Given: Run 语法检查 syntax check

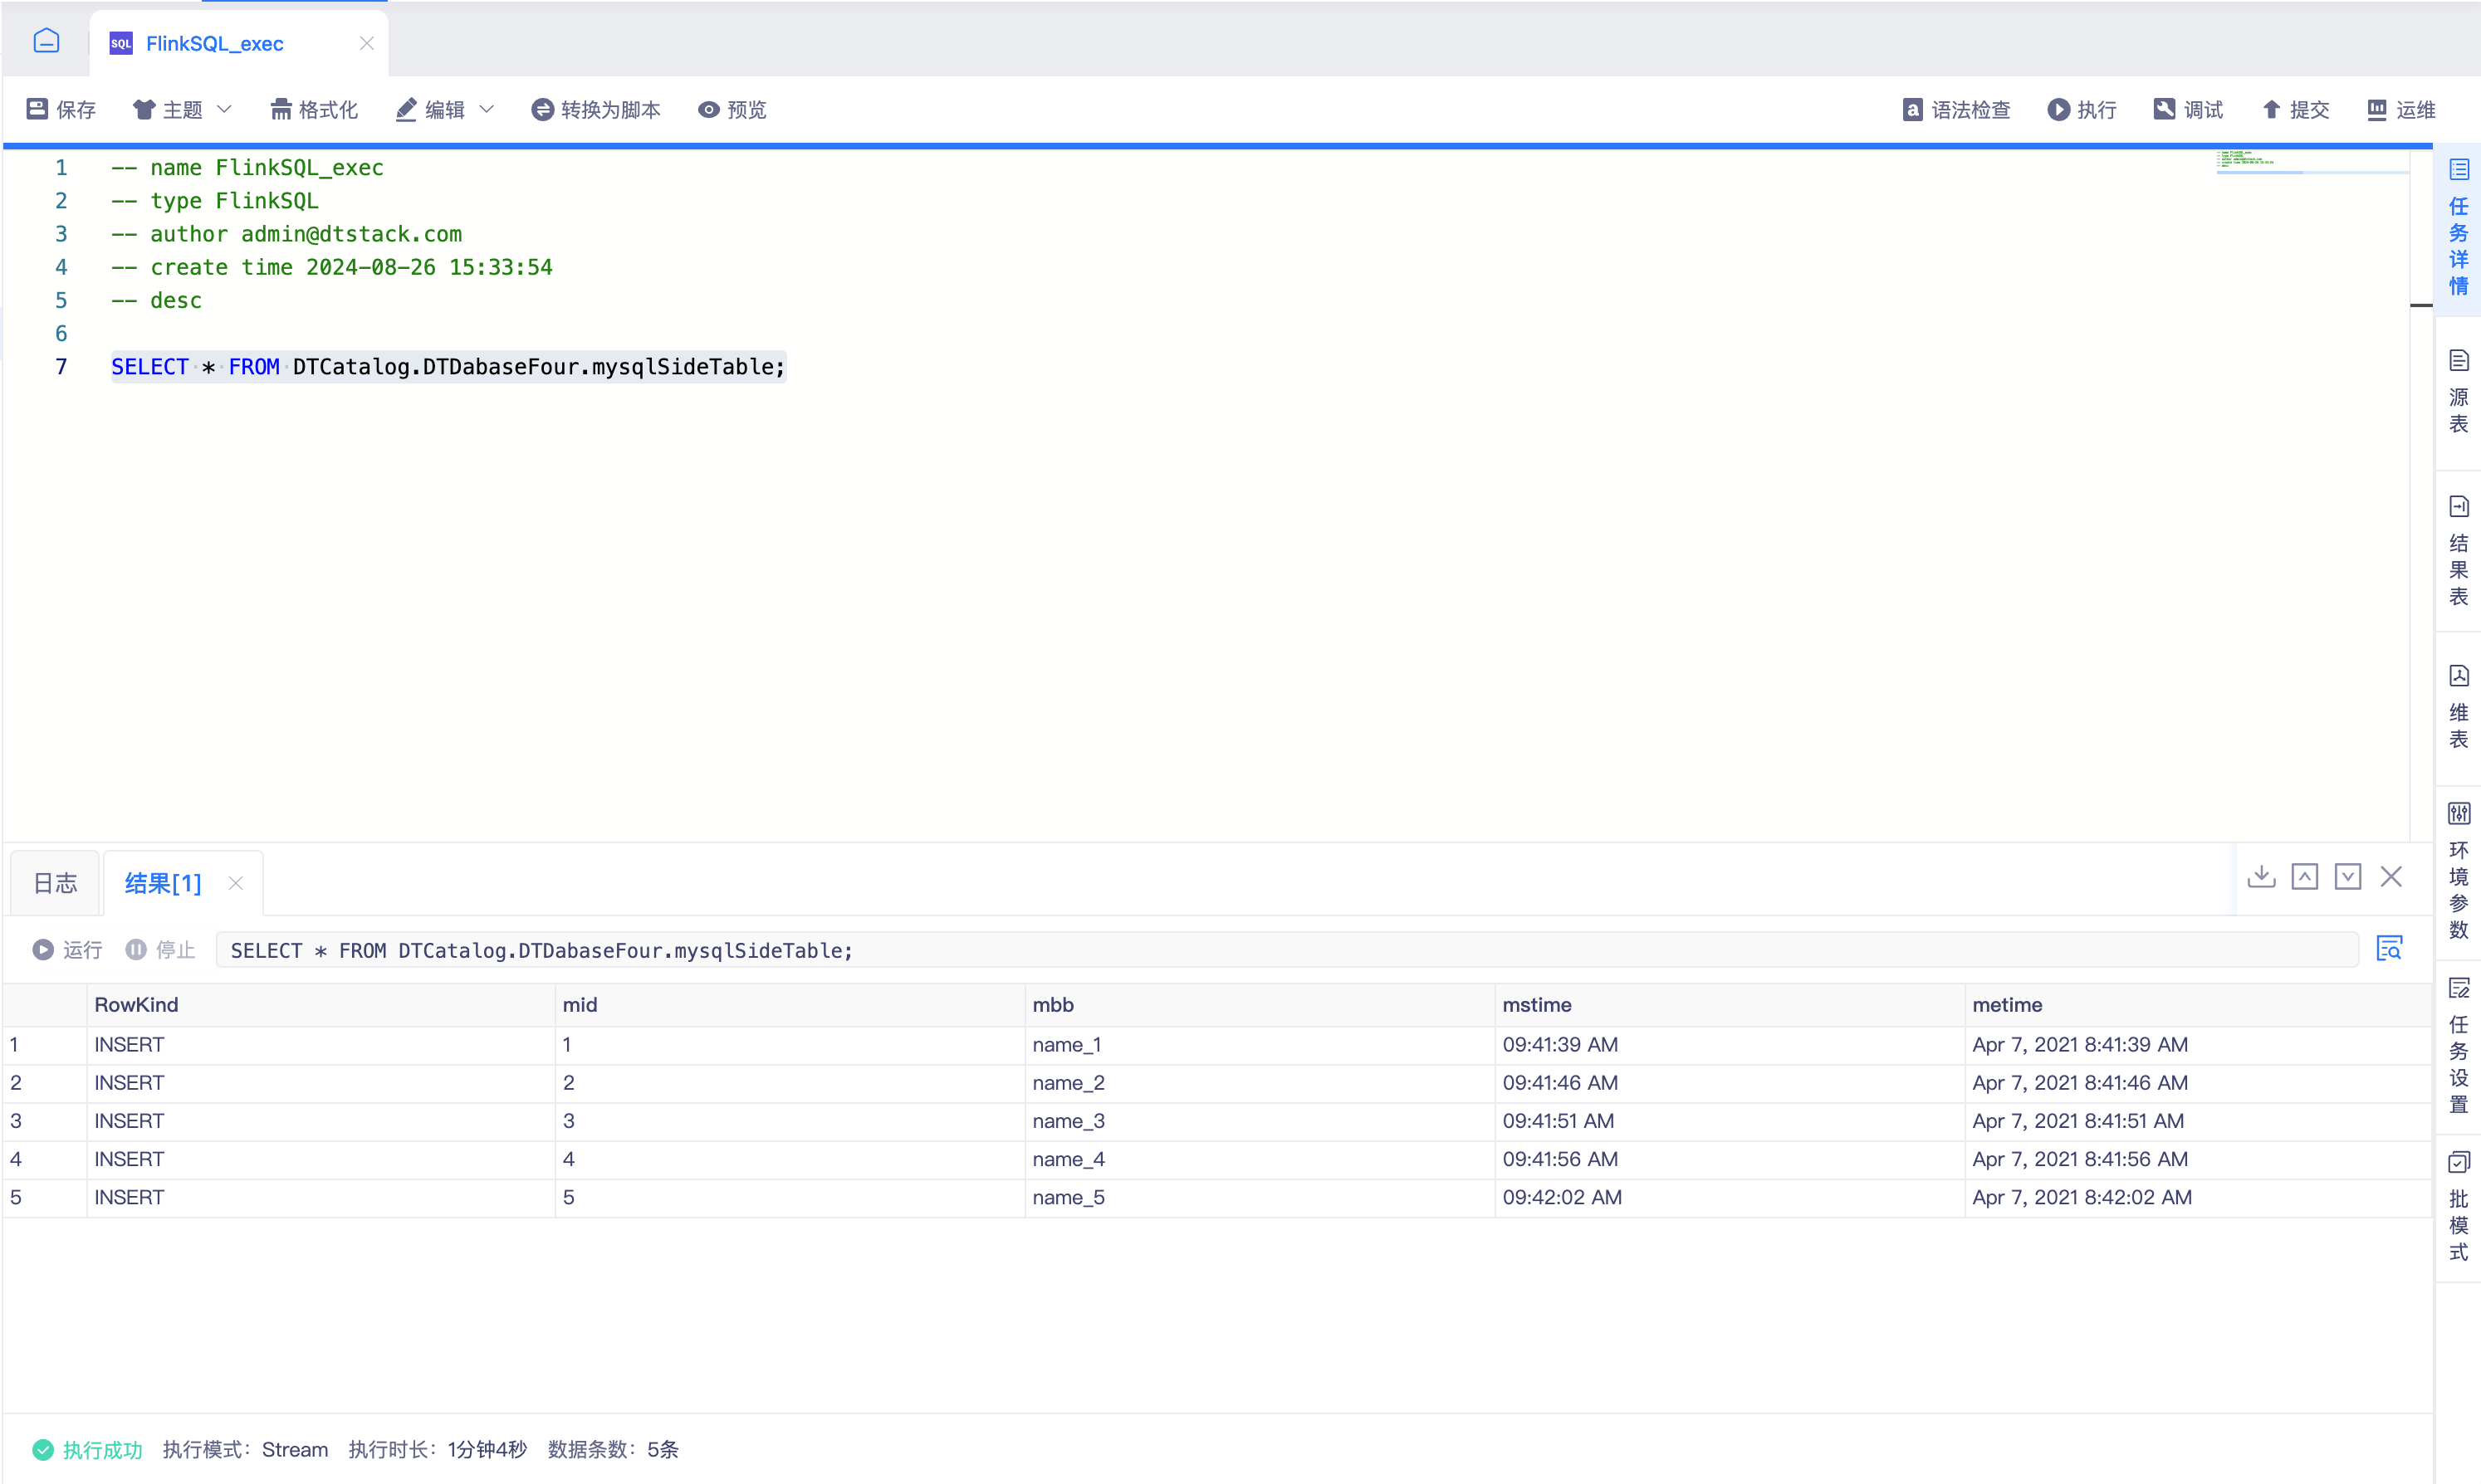Looking at the screenshot, I should coord(1957,109).
